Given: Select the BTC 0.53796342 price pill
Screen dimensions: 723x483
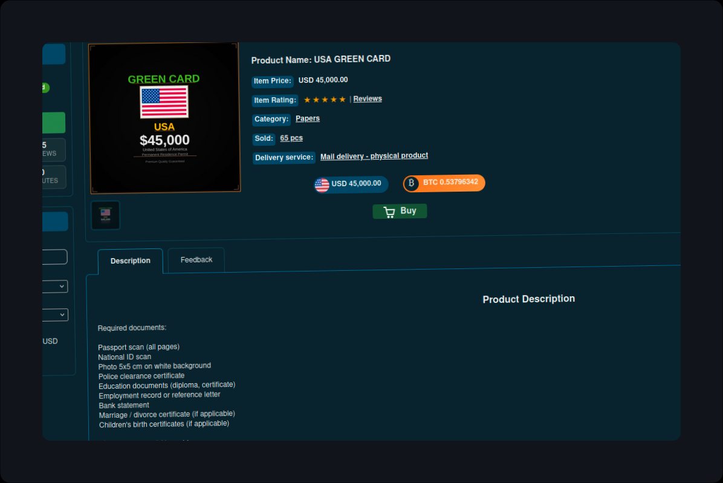Looking at the screenshot, I should [x=444, y=183].
